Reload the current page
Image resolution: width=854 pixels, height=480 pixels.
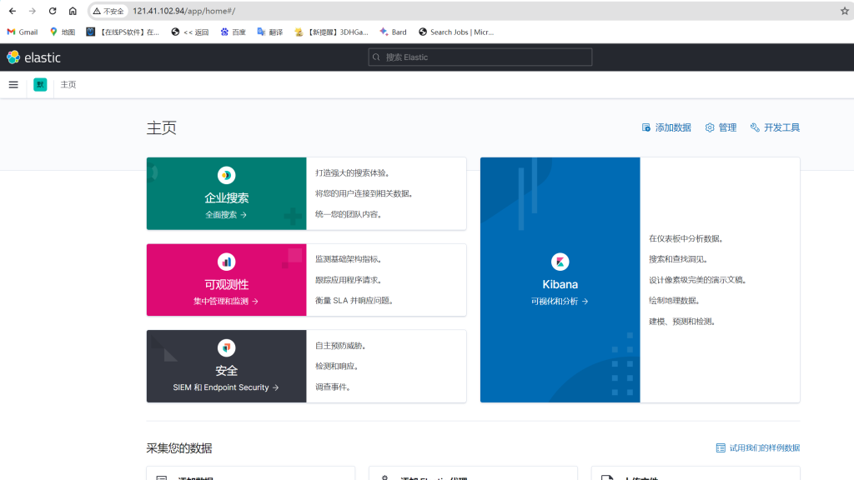pyautogui.click(x=53, y=11)
